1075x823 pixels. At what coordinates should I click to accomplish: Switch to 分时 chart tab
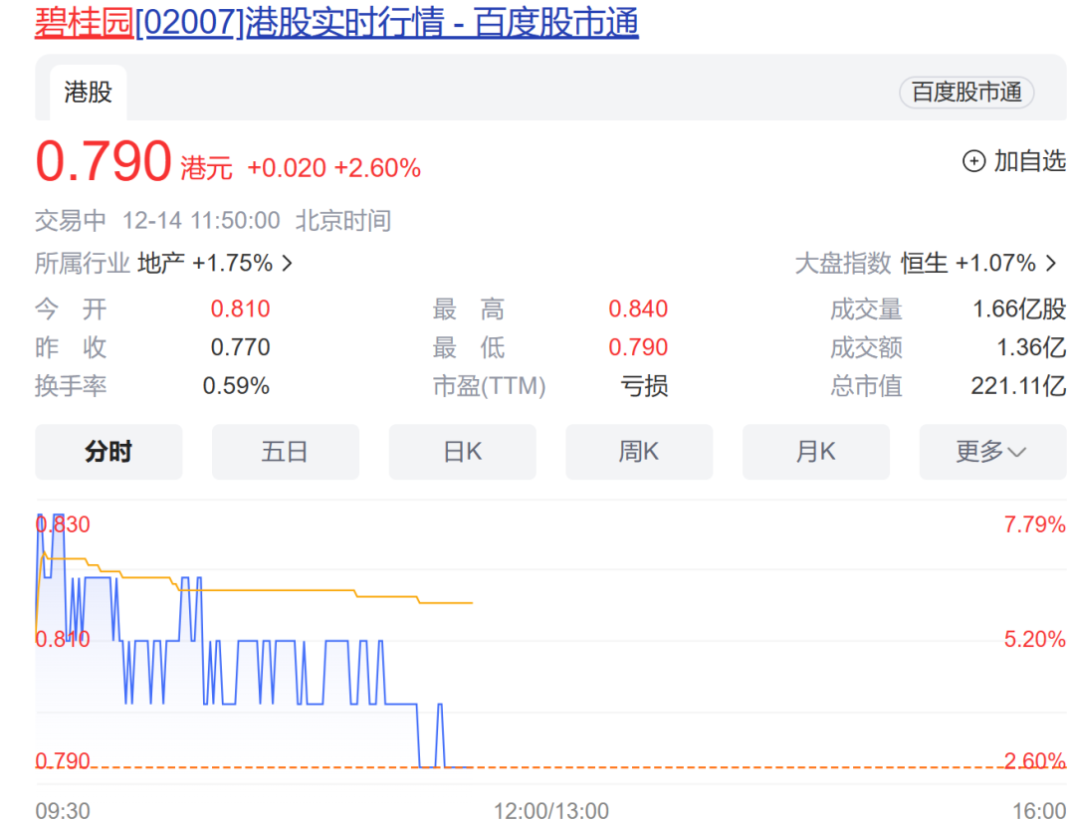tap(108, 452)
